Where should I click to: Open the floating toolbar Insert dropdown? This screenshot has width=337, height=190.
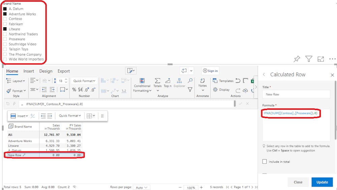point(19,116)
